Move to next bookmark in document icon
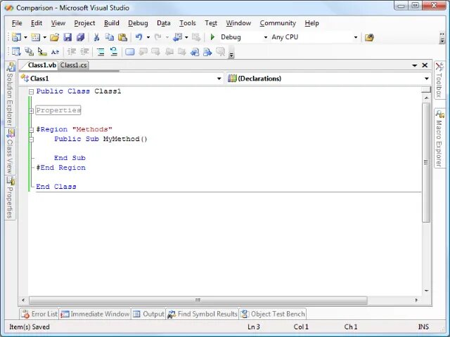This screenshot has height=337, width=450. tap(207, 52)
